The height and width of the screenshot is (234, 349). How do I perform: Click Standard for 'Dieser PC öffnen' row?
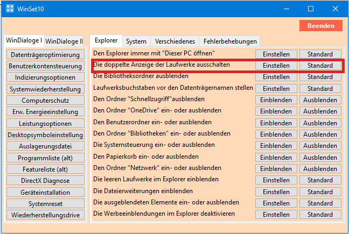320,54
